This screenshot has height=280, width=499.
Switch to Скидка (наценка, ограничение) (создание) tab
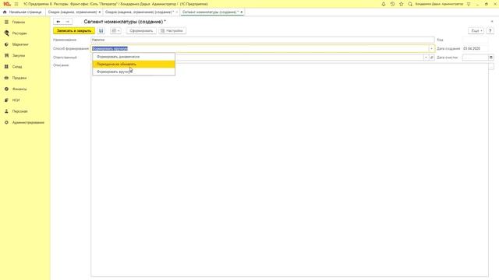pyautogui.click(x=140, y=12)
